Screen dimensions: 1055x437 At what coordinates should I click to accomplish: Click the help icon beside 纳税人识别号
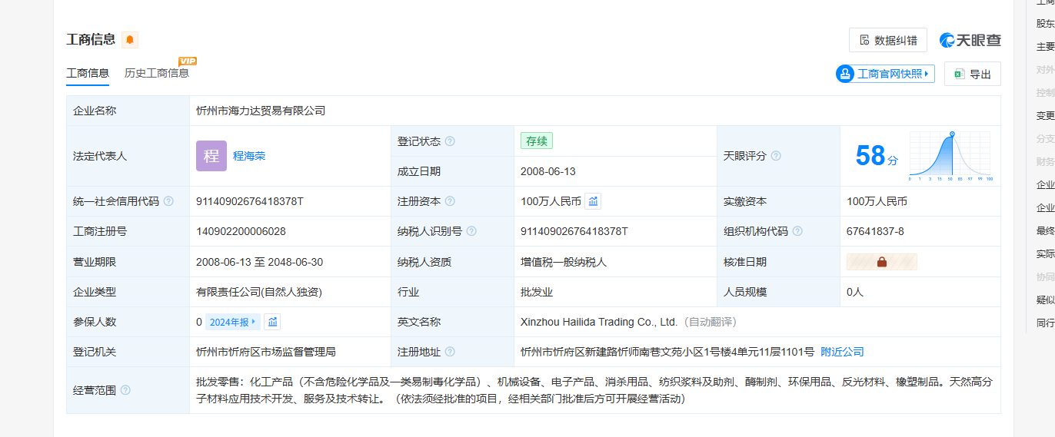point(471,231)
